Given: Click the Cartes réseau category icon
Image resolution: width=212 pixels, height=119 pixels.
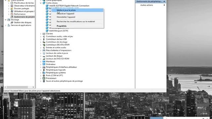Looking at the screenshot, I should [44, 3].
